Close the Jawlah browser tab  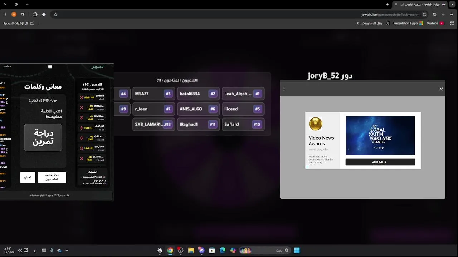point(396,4)
